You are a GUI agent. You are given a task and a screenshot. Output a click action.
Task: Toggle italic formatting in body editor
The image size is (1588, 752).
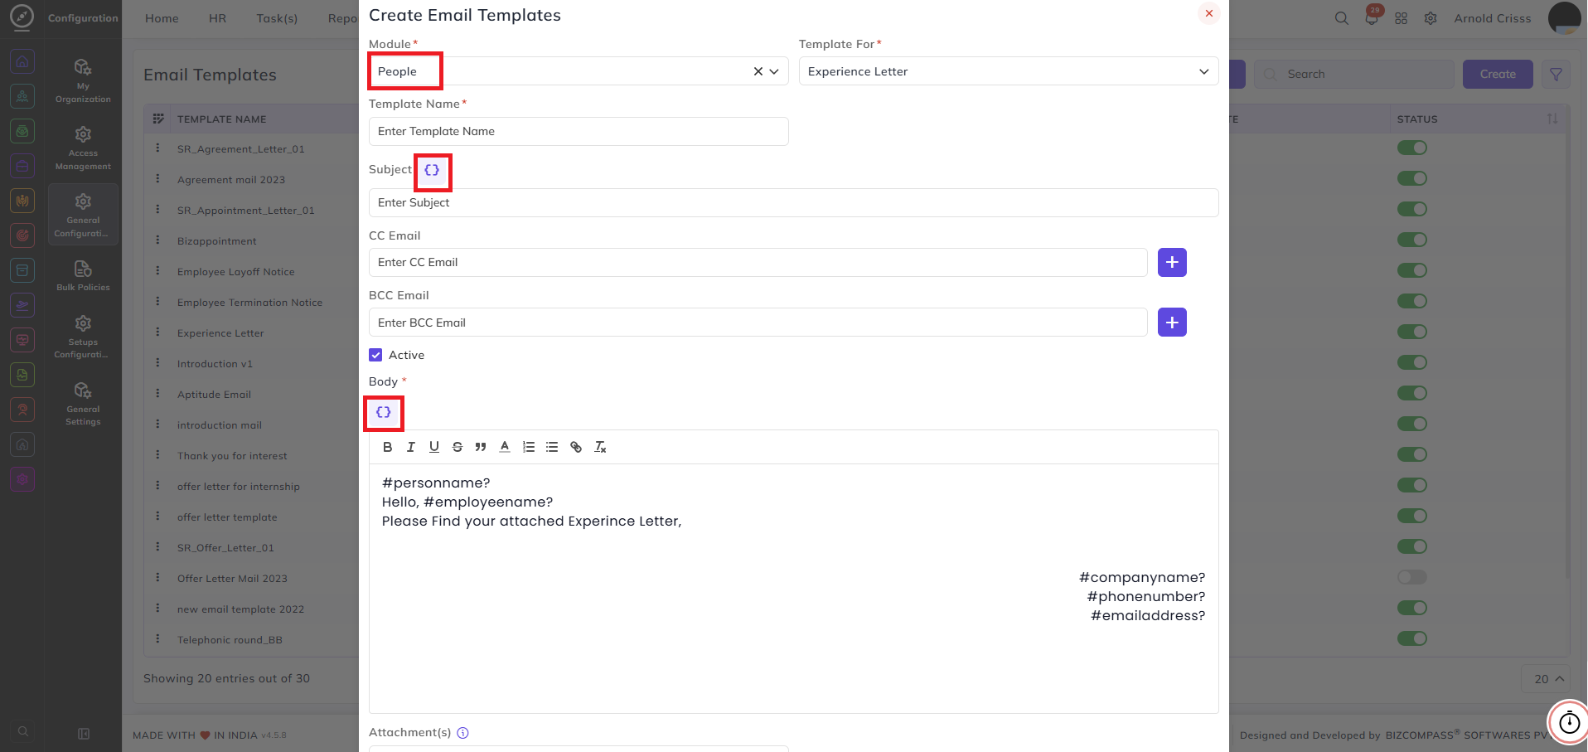410,447
